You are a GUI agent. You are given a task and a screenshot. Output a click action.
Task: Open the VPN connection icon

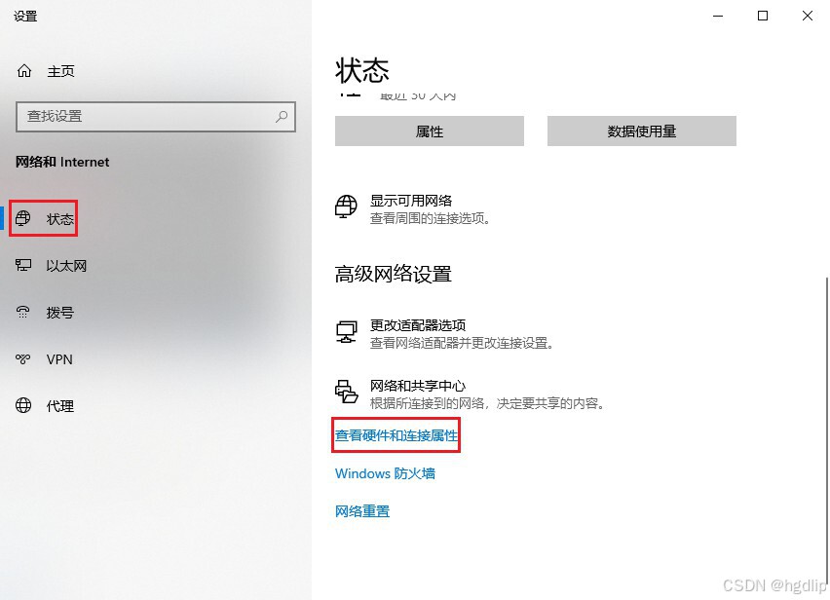point(22,359)
